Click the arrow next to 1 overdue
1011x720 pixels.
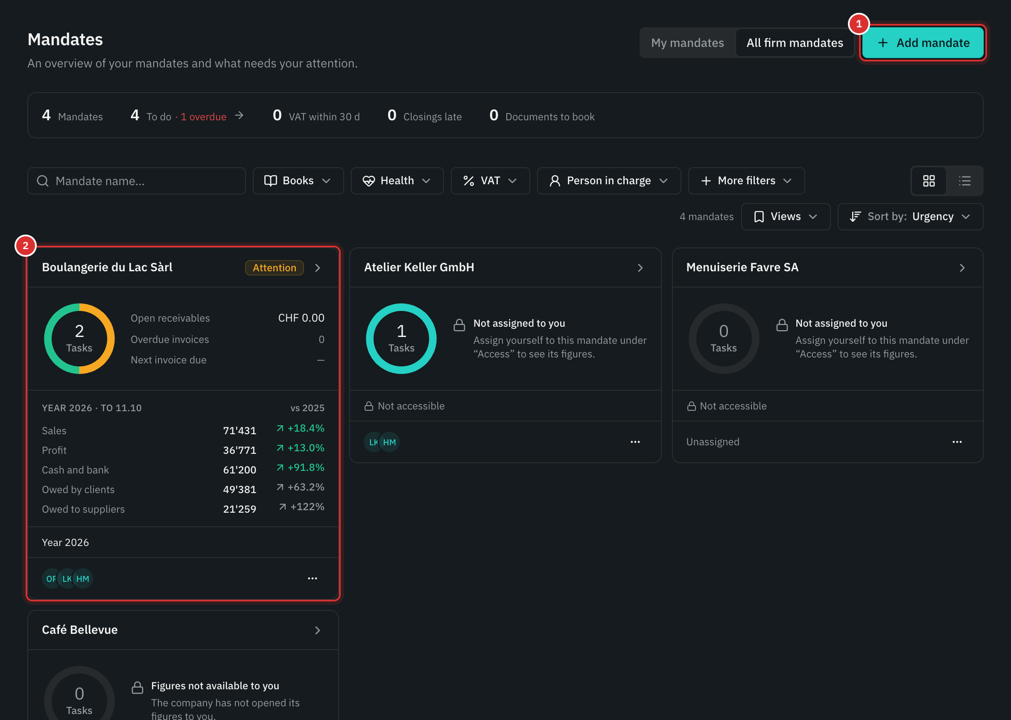point(239,116)
